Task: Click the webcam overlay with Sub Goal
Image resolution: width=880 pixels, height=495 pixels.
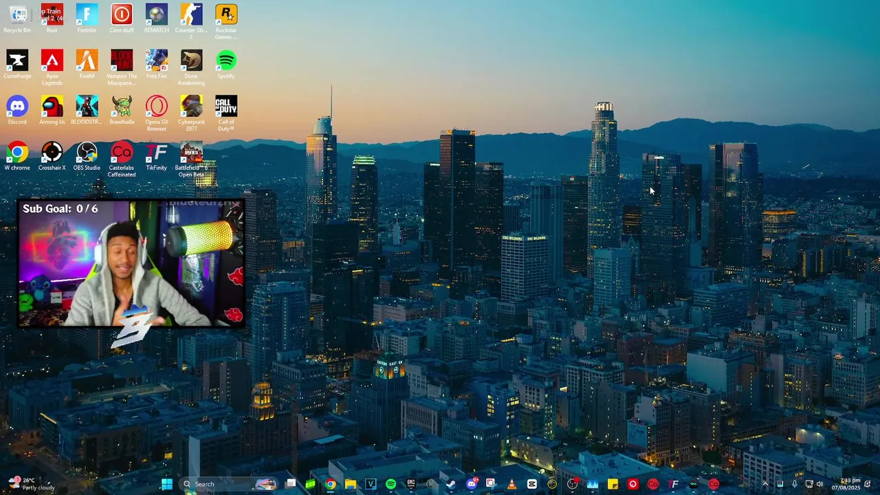Action: [131, 264]
